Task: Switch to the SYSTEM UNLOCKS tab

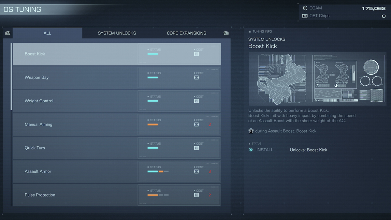Action: tap(117, 33)
